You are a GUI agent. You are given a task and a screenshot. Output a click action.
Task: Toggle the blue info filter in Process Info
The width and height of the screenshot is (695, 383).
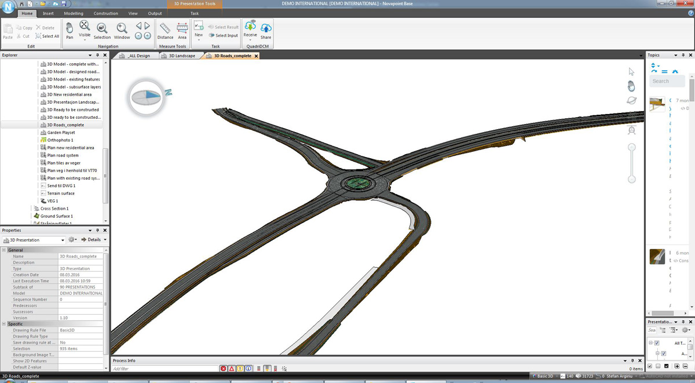[248, 369]
